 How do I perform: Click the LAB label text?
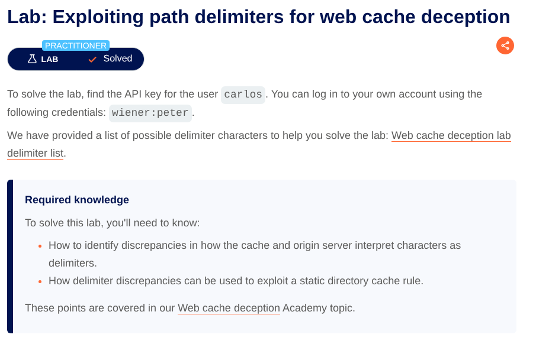tap(50, 59)
